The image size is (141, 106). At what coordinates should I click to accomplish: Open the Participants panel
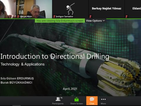coord(58,101)
